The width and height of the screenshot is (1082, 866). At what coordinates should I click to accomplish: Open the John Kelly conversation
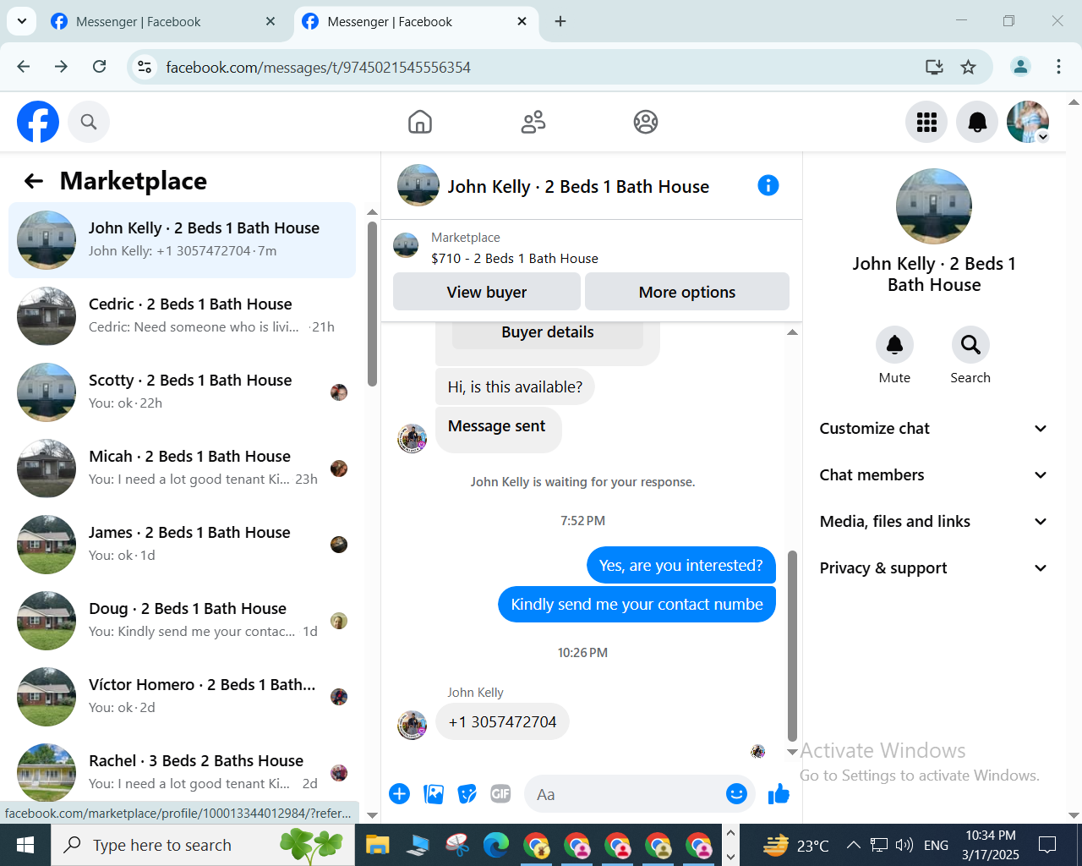pyautogui.click(x=182, y=240)
